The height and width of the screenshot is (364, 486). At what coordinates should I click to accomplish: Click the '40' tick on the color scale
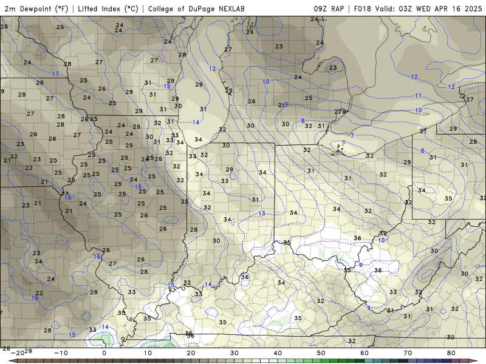(x=278, y=353)
